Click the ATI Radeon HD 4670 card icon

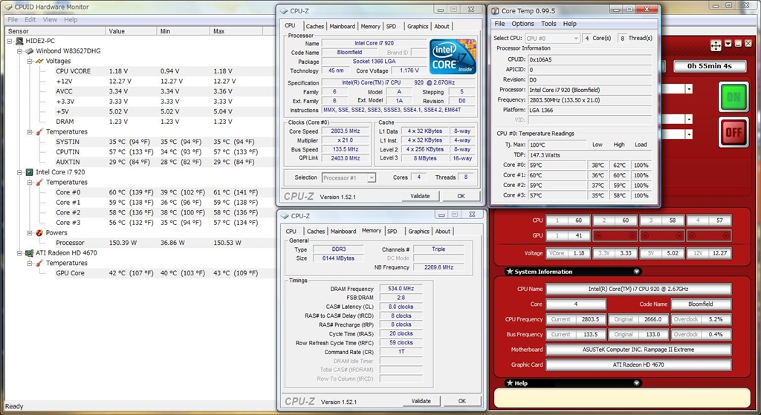29,253
